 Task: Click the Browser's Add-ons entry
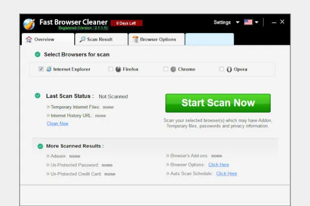194,156
